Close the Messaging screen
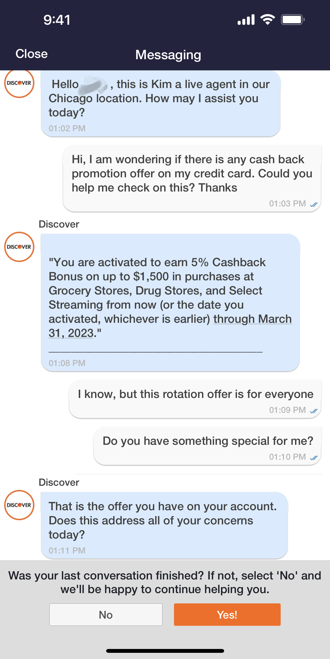 (32, 54)
